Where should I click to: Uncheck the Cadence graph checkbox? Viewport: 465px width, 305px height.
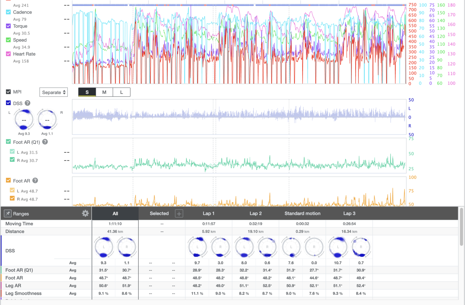pos(8,12)
